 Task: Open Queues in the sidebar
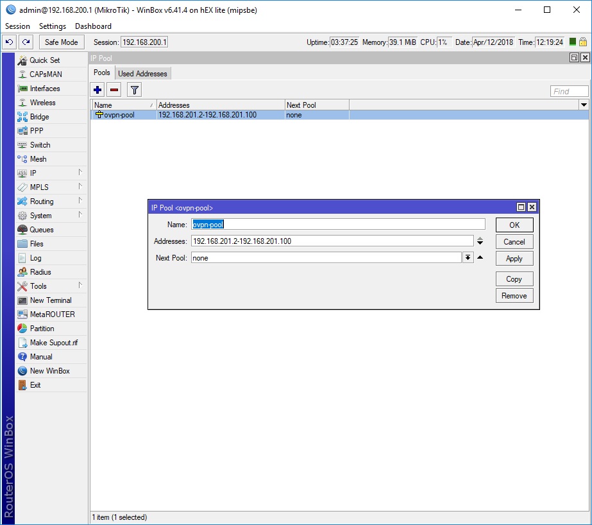pos(42,230)
